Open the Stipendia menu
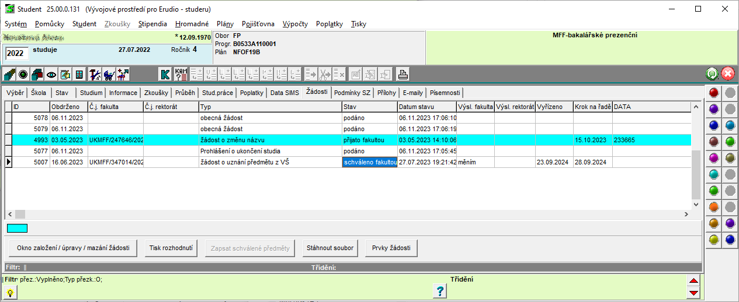Viewport: 739px width, 302px height. tap(152, 24)
